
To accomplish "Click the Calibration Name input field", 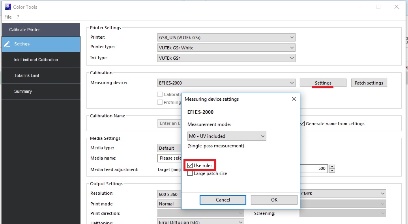I will [169, 124].
